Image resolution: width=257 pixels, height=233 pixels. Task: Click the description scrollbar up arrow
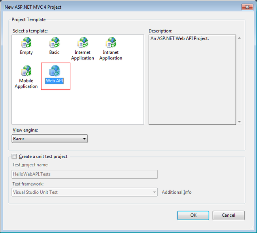click(x=240, y=38)
